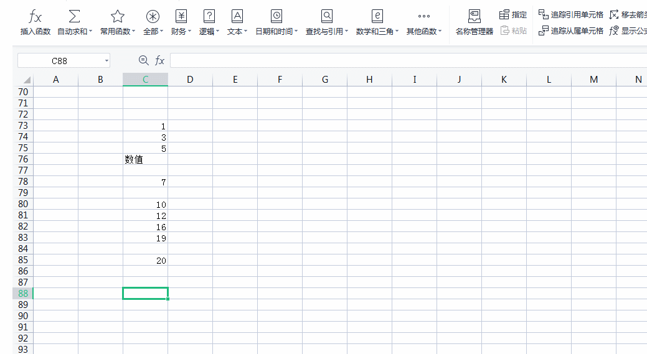Click the selected cell C88
This screenshot has height=354, width=647.
pos(145,294)
